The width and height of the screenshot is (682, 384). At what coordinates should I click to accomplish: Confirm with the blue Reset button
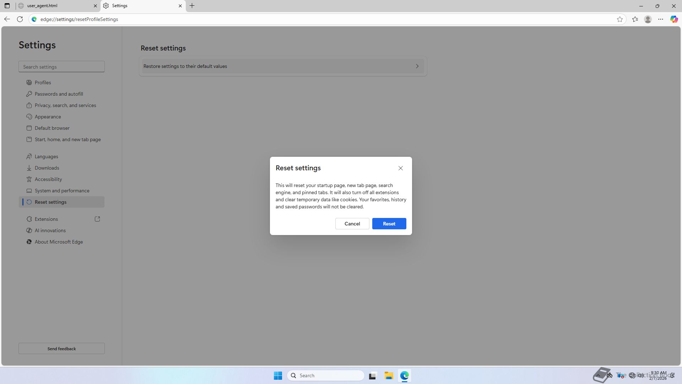[389, 224]
